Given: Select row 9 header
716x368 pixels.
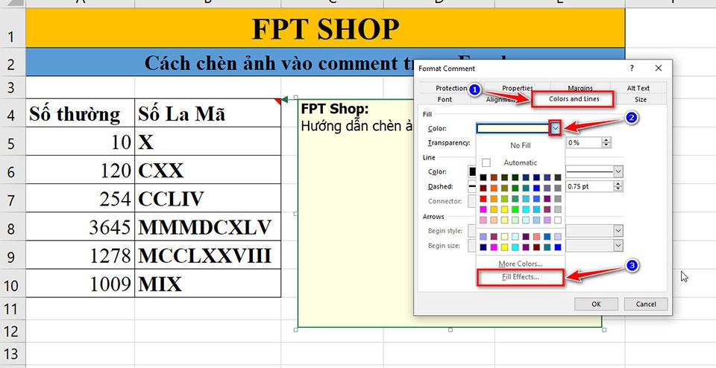Looking at the screenshot, I should [x=13, y=256].
